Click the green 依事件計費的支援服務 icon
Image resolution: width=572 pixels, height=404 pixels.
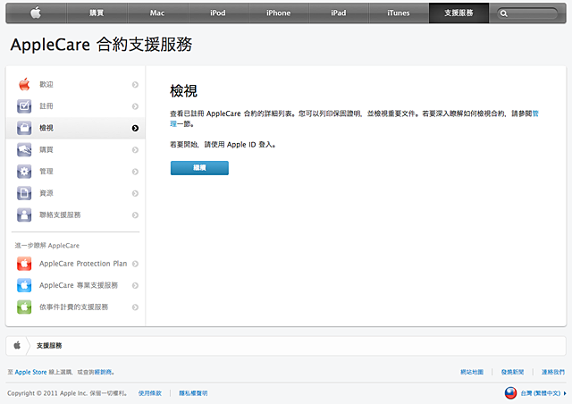(24, 307)
